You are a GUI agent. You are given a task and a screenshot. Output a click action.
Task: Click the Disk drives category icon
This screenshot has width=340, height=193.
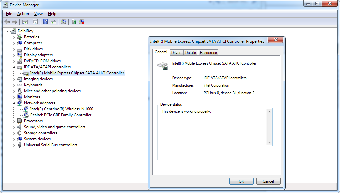click(x=20, y=49)
